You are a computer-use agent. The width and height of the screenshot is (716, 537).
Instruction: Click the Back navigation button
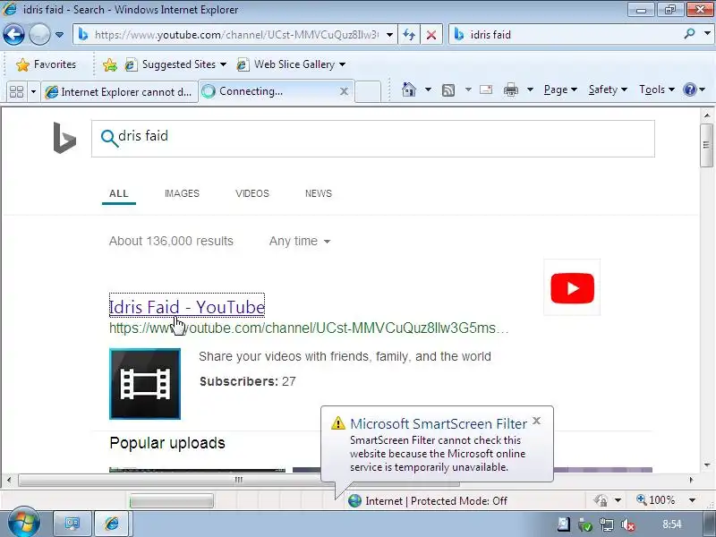13,34
